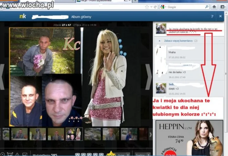The width and height of the screenshot is (228, 156).
Task: Open the URL history dropdown arrow
Action: pyautogui.click(x=151, y=7)
